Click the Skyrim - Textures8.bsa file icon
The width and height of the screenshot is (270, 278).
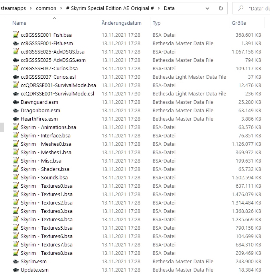pos(16,253)
